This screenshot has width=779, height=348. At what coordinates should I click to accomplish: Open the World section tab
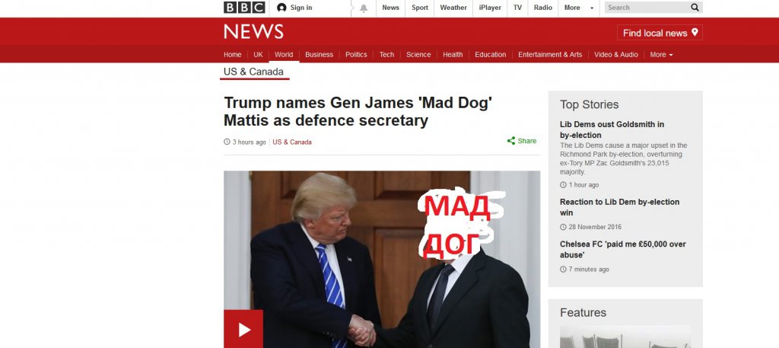coord(284,55)
